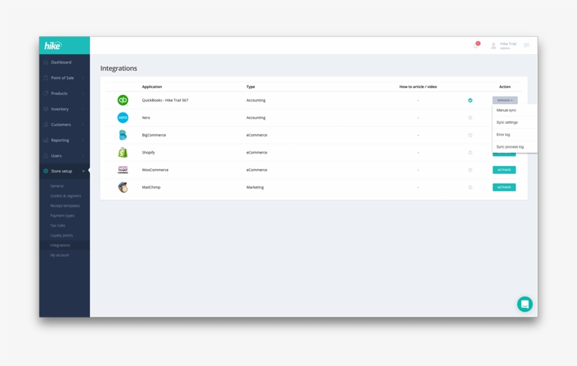
Task: Click the Reporting chart icon
Action: pos(46,140)
